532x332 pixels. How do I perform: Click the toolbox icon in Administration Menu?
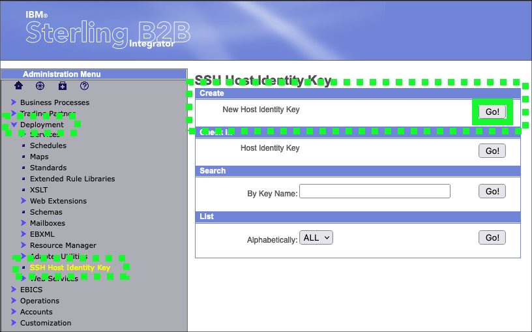tap(63, 86)
